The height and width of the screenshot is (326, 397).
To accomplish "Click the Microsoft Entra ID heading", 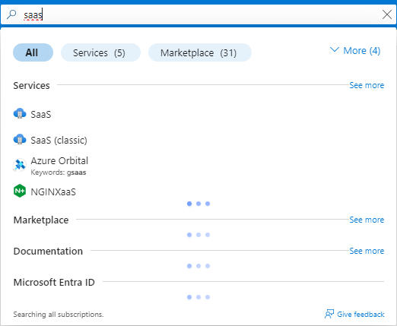I will pyautogui.click(x=54, y=282).
